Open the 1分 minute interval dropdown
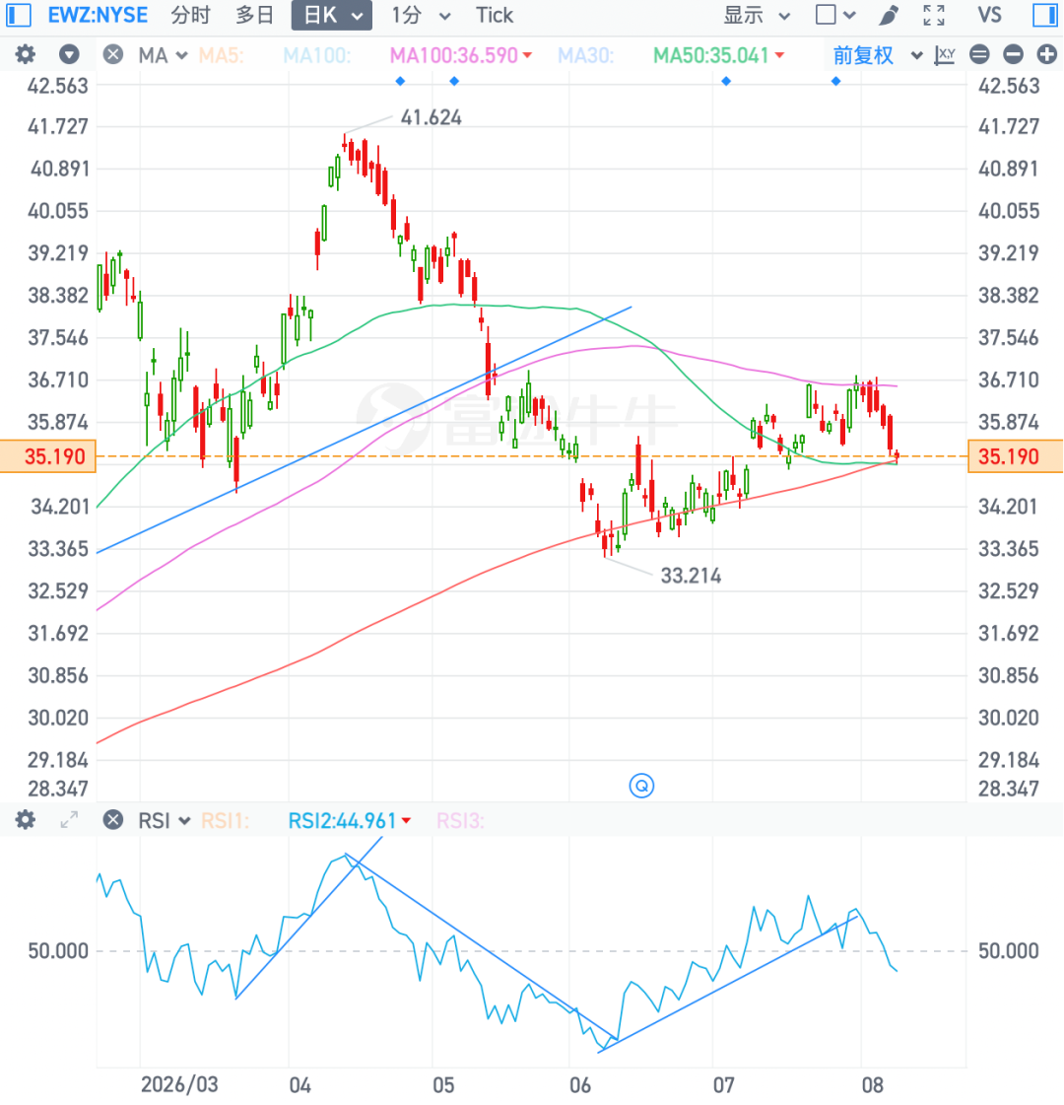 pos(421,15)
